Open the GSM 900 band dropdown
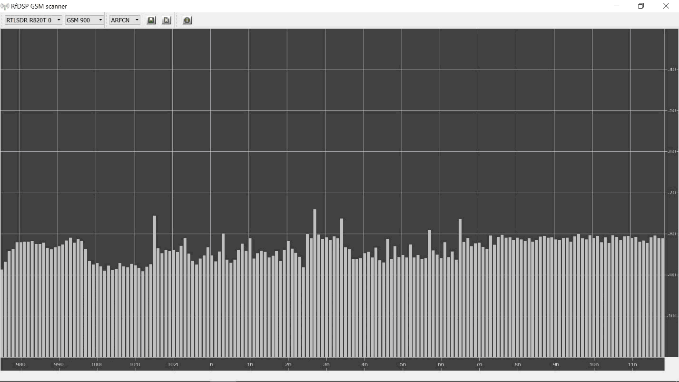 pos(85,20)
